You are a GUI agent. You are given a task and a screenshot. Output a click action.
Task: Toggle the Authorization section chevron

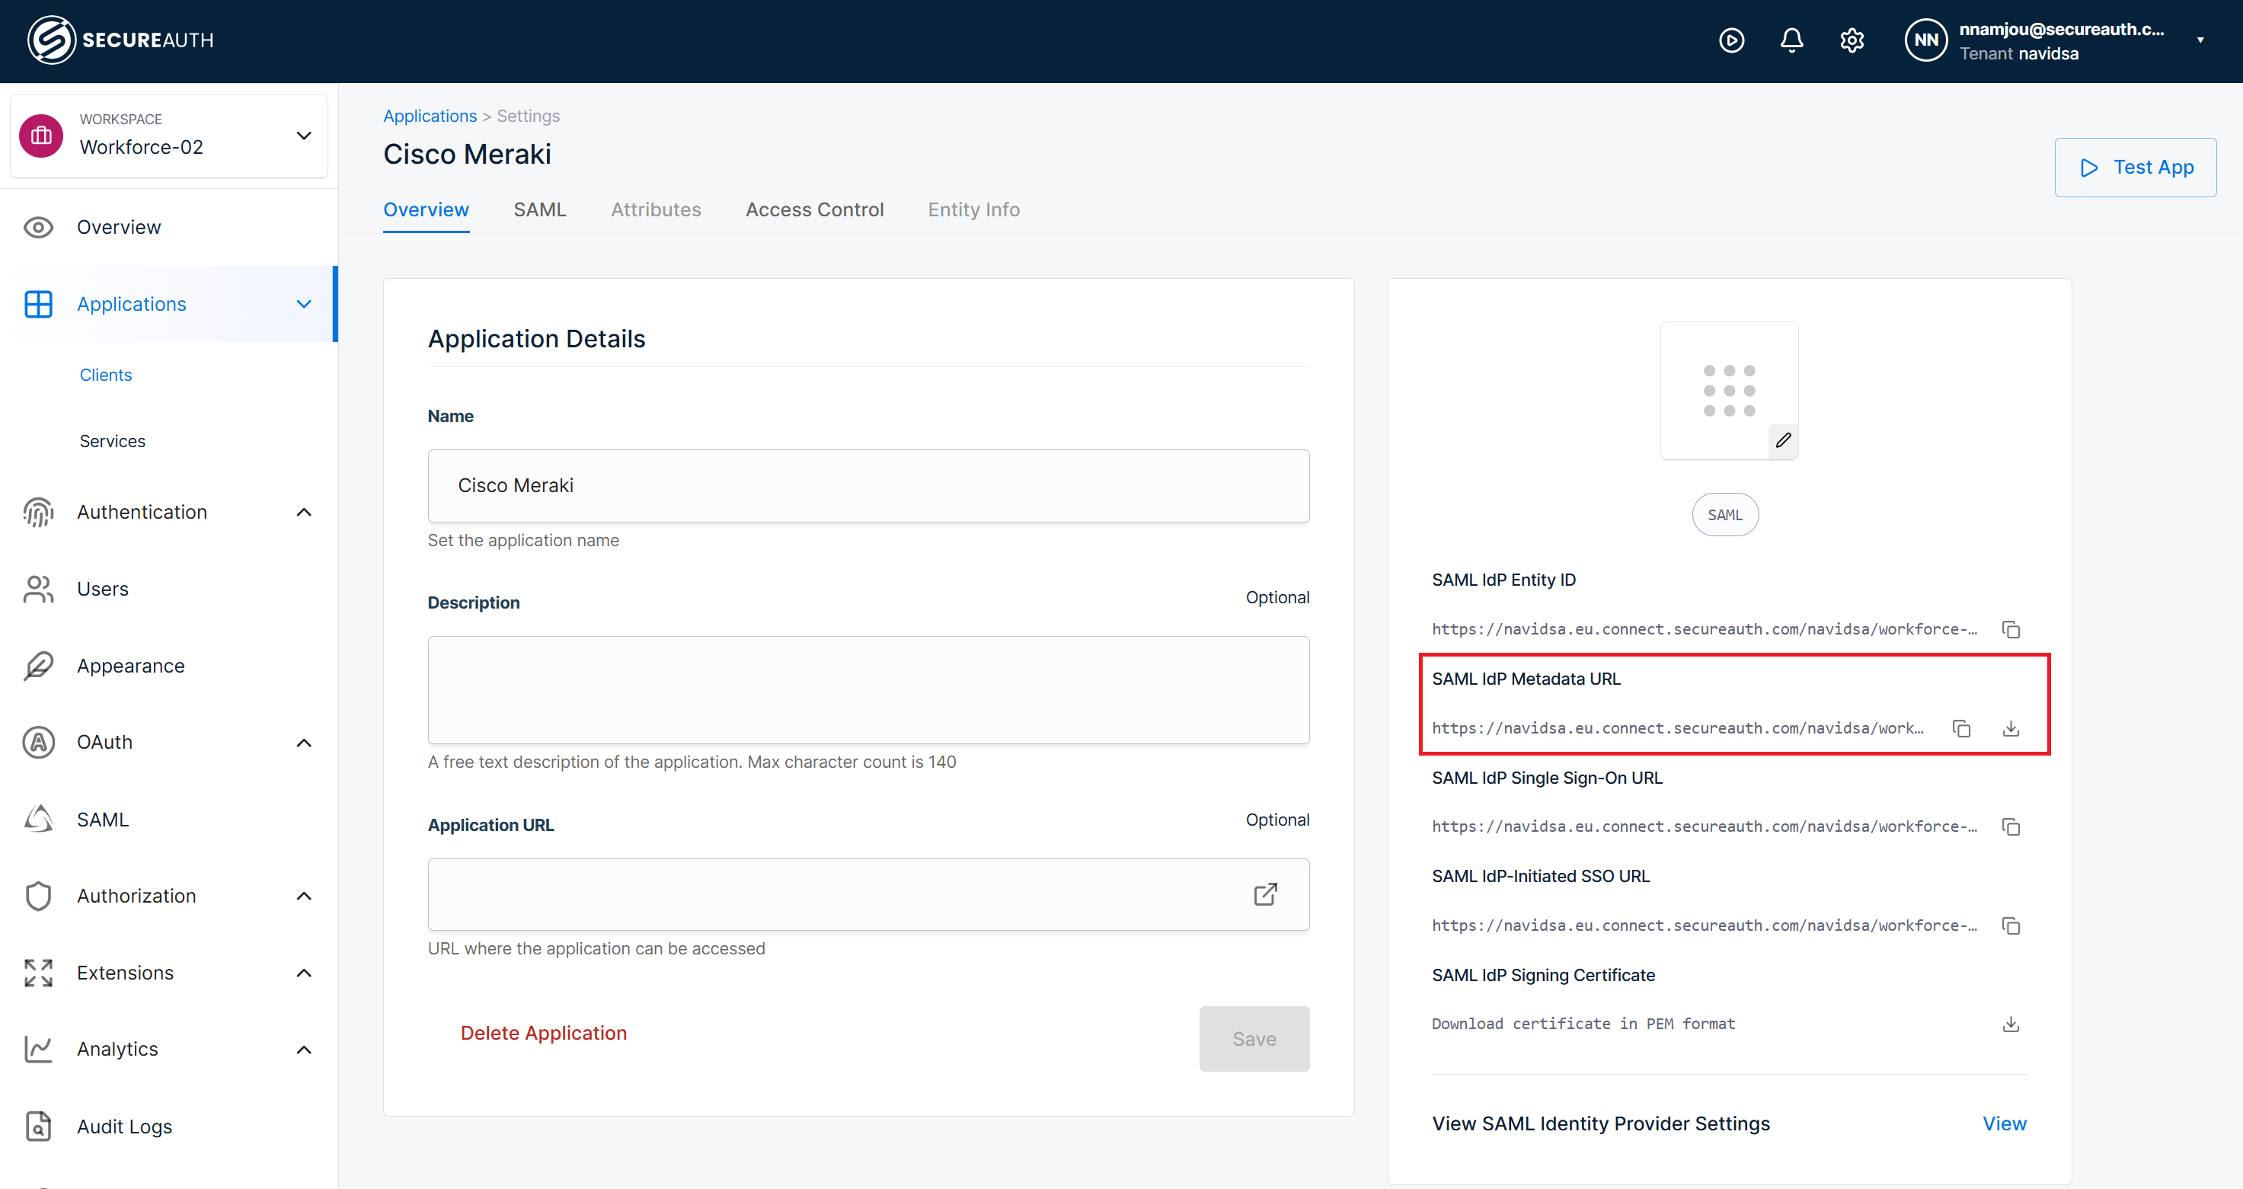tap(304, 896)
